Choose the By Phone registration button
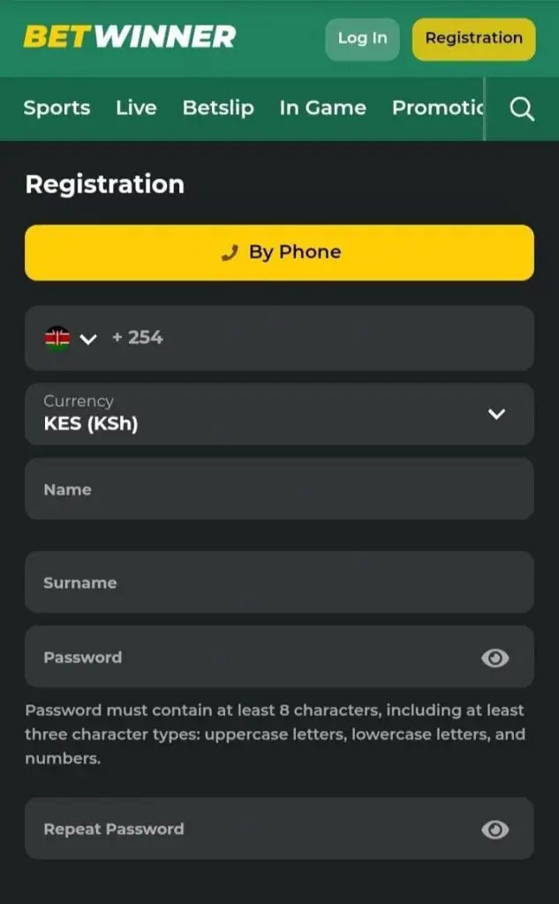Screen dimensions: 559x904 (x=279, y=252)
